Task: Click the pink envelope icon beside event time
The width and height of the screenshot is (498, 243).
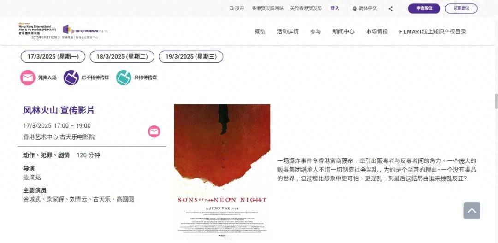Action: click(x=154, y=131)
